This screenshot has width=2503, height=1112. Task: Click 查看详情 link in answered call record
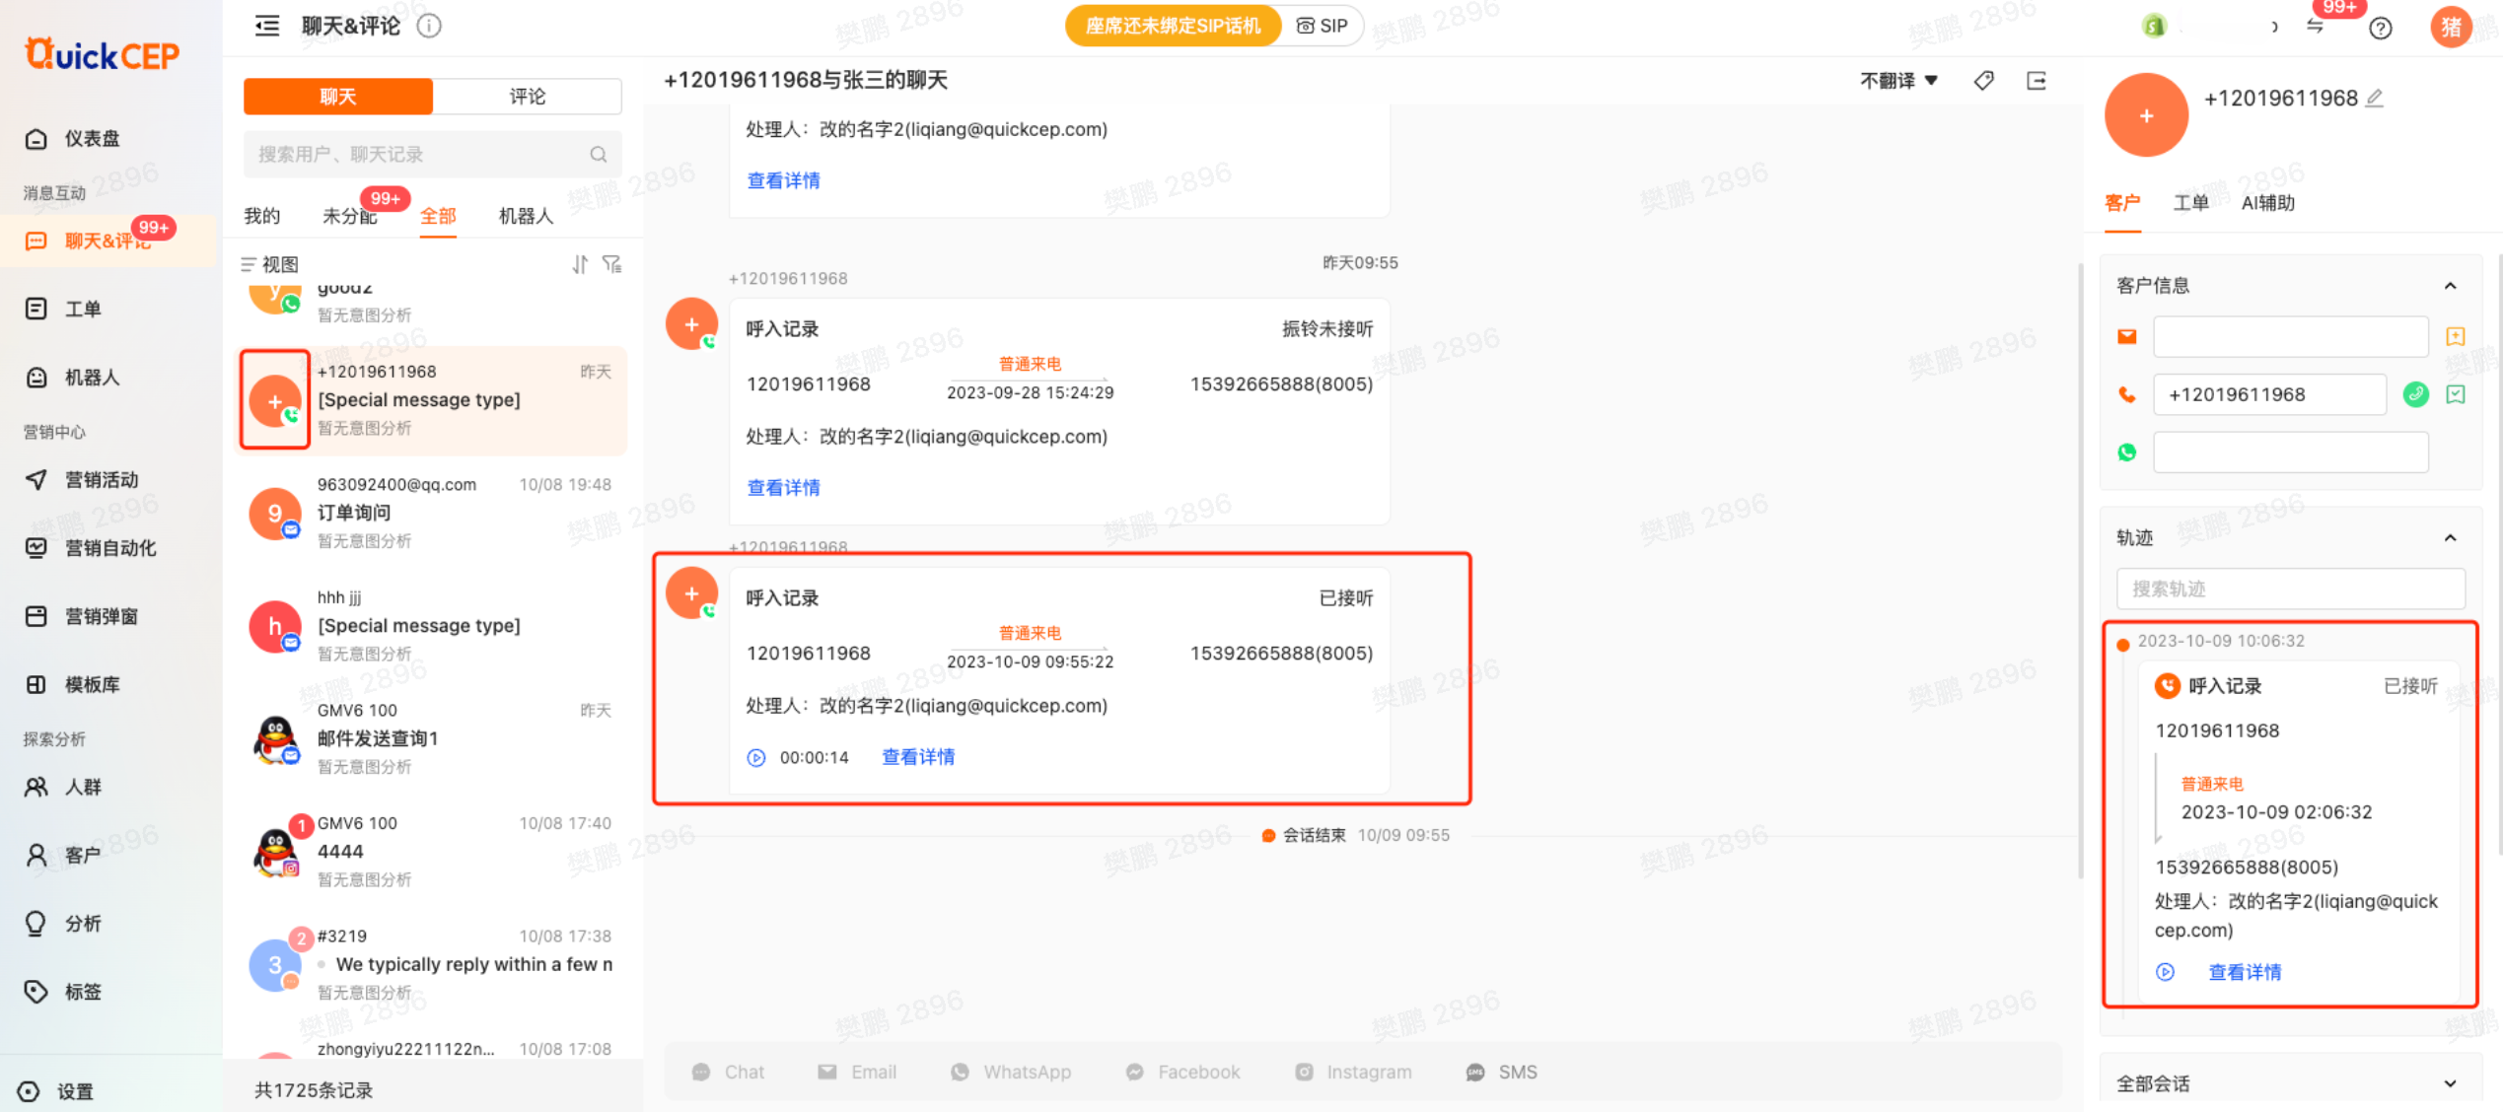[x=917, y=757]
